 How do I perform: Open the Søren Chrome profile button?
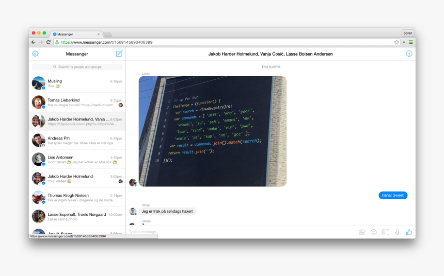407,33
